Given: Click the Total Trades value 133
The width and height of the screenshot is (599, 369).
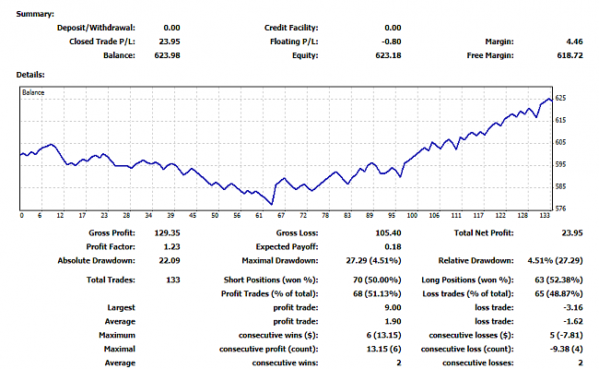Looking at the screenshot, I should point(173,280).
